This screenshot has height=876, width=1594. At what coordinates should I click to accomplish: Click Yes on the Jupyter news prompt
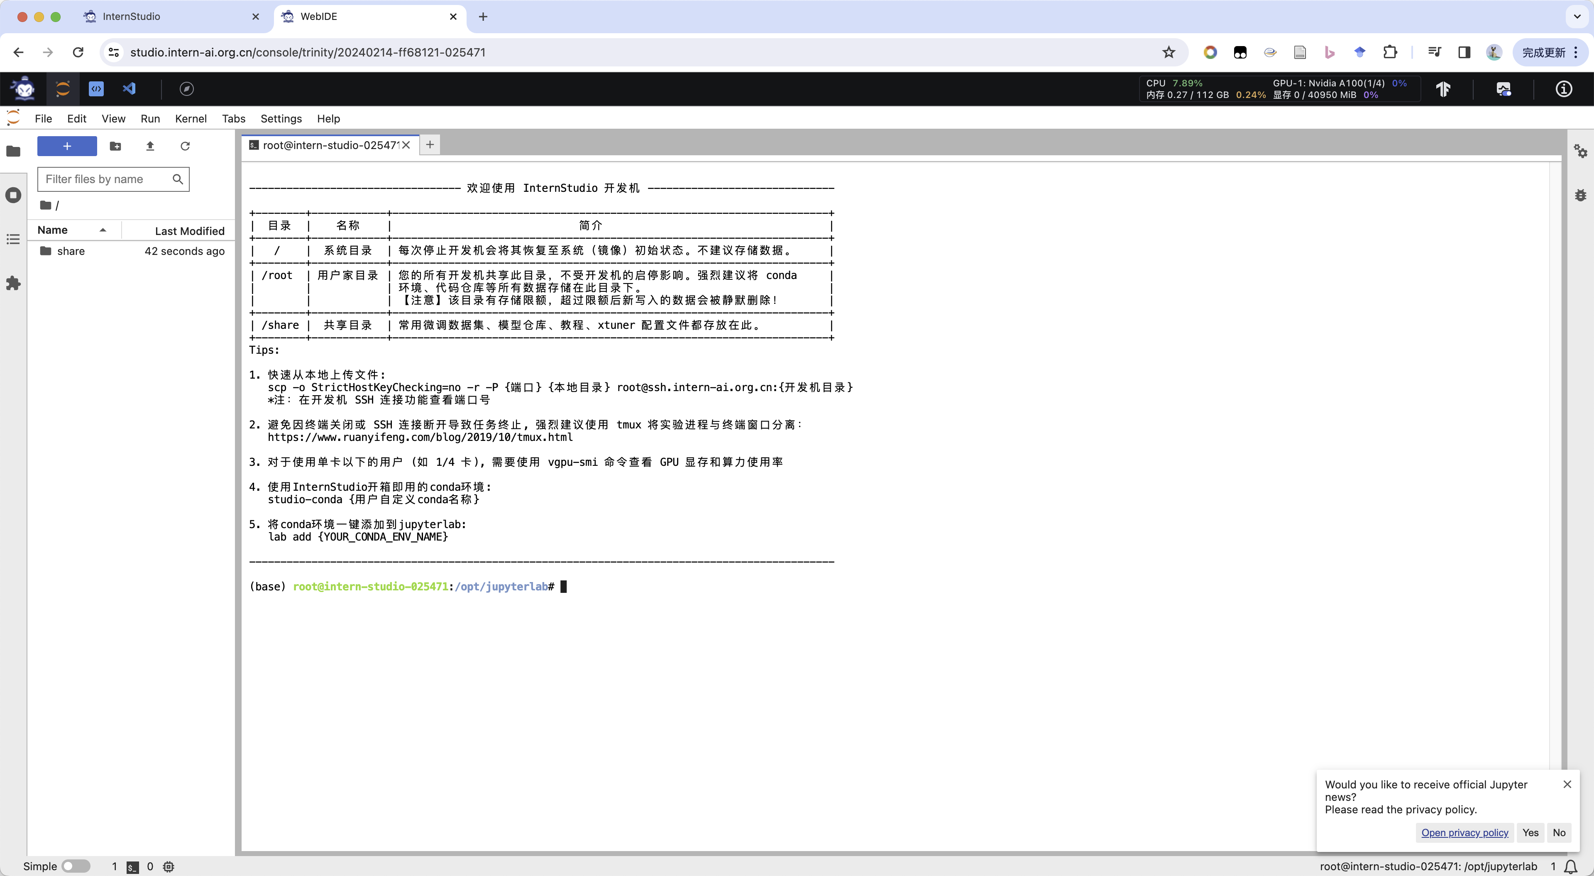point(1530,833)
